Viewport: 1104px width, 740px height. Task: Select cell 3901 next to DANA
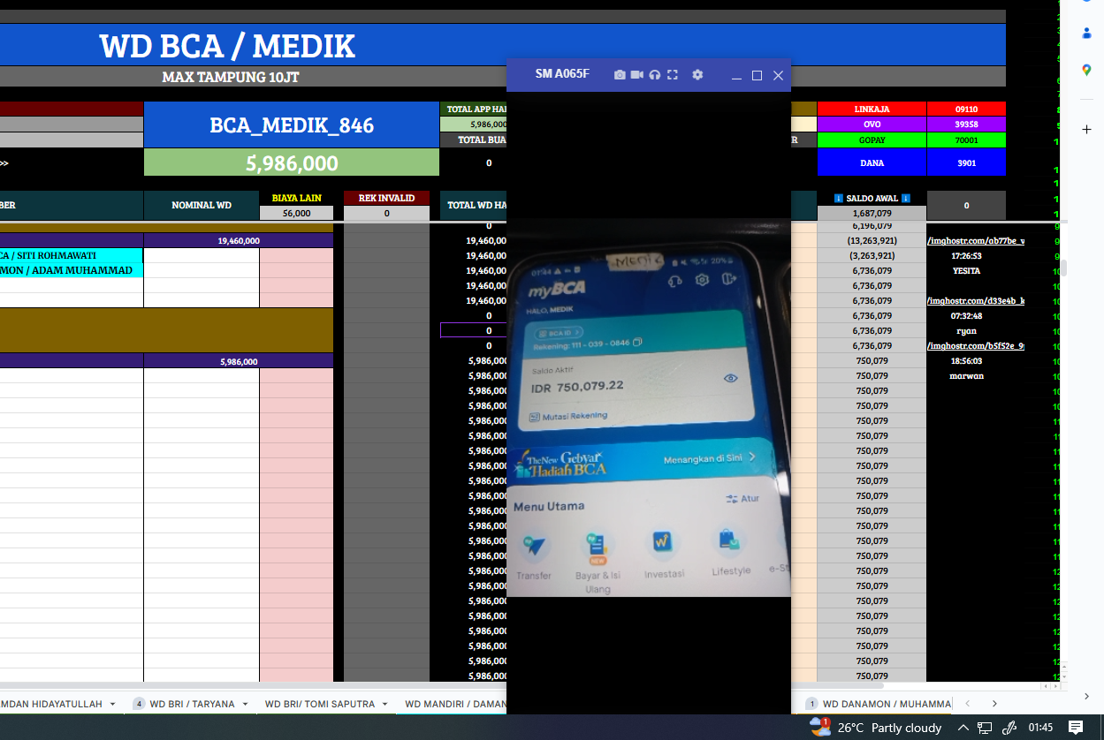966,162
